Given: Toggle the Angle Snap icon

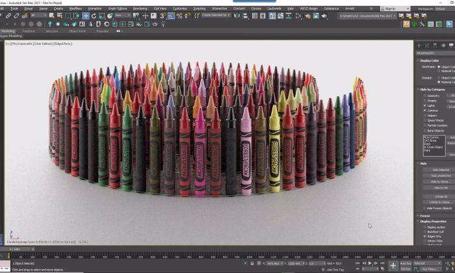Looking at the screenshot, I should (171, 16).
